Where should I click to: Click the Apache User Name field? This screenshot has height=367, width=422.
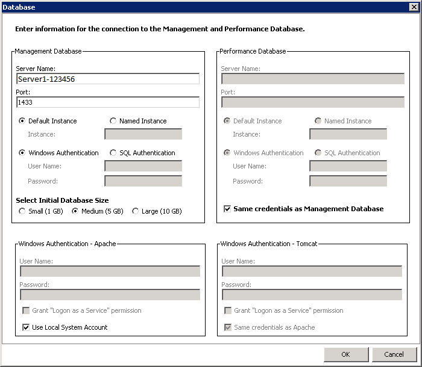[109, 271]
